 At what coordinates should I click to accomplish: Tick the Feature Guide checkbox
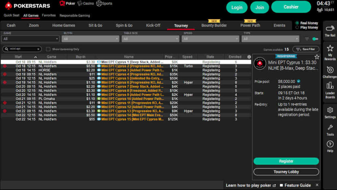point(281,185)
